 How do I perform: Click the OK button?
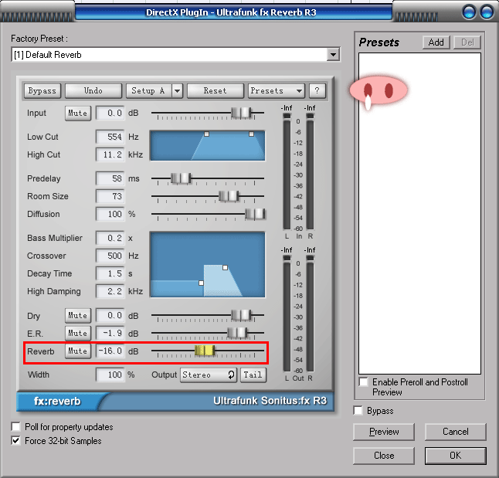(456, 456)
